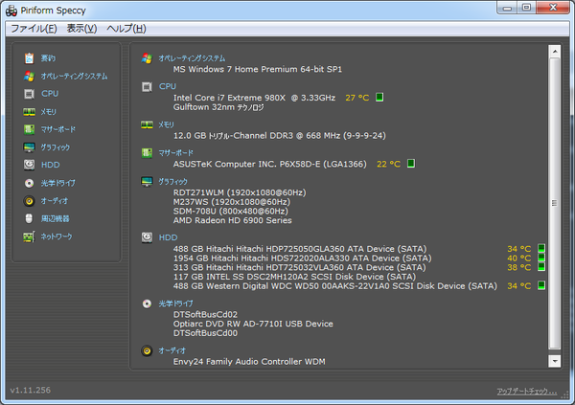Image resolution: width=575 pixels, height=405 pixels.
Task: Click scrollbar up arrow in summary panel
Action: pos(555,52)
